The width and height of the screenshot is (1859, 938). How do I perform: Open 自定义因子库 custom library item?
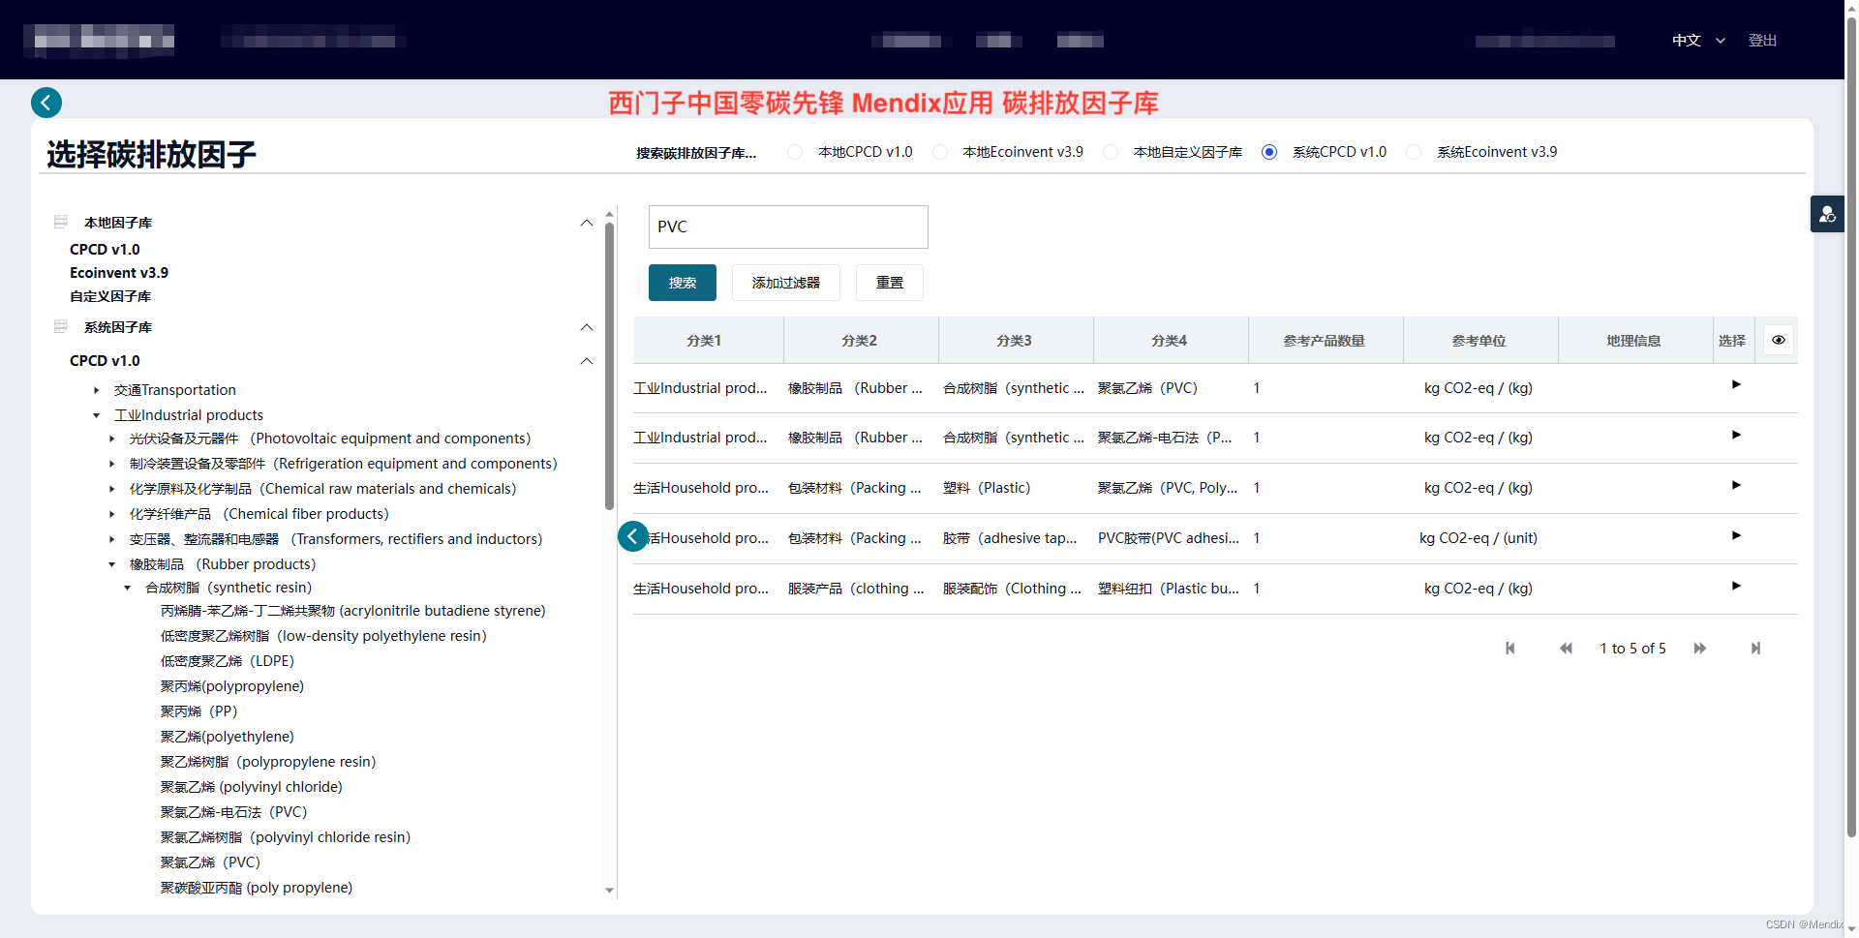coord(110,296)
